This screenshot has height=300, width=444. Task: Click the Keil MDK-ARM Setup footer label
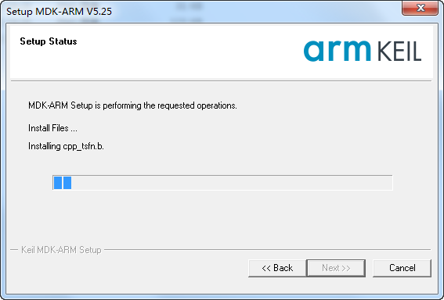point(61,250)
